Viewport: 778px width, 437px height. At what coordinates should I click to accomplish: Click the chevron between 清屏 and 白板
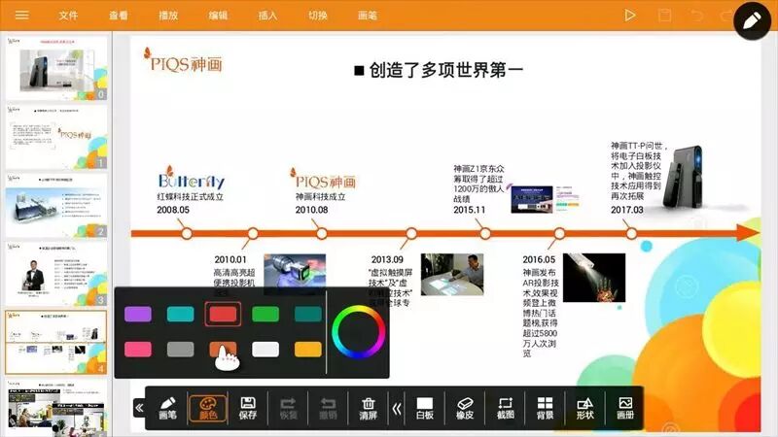point(397,409)
